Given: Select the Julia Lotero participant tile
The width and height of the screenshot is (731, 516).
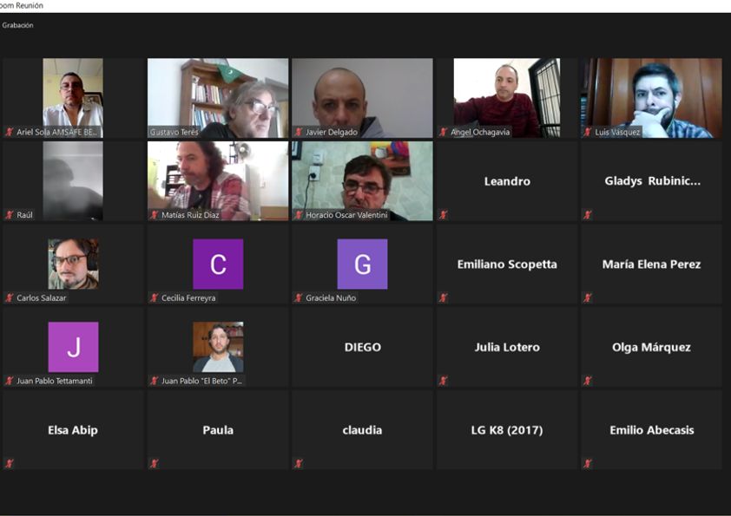Looking at the screenshot, I should click(507, 347).
